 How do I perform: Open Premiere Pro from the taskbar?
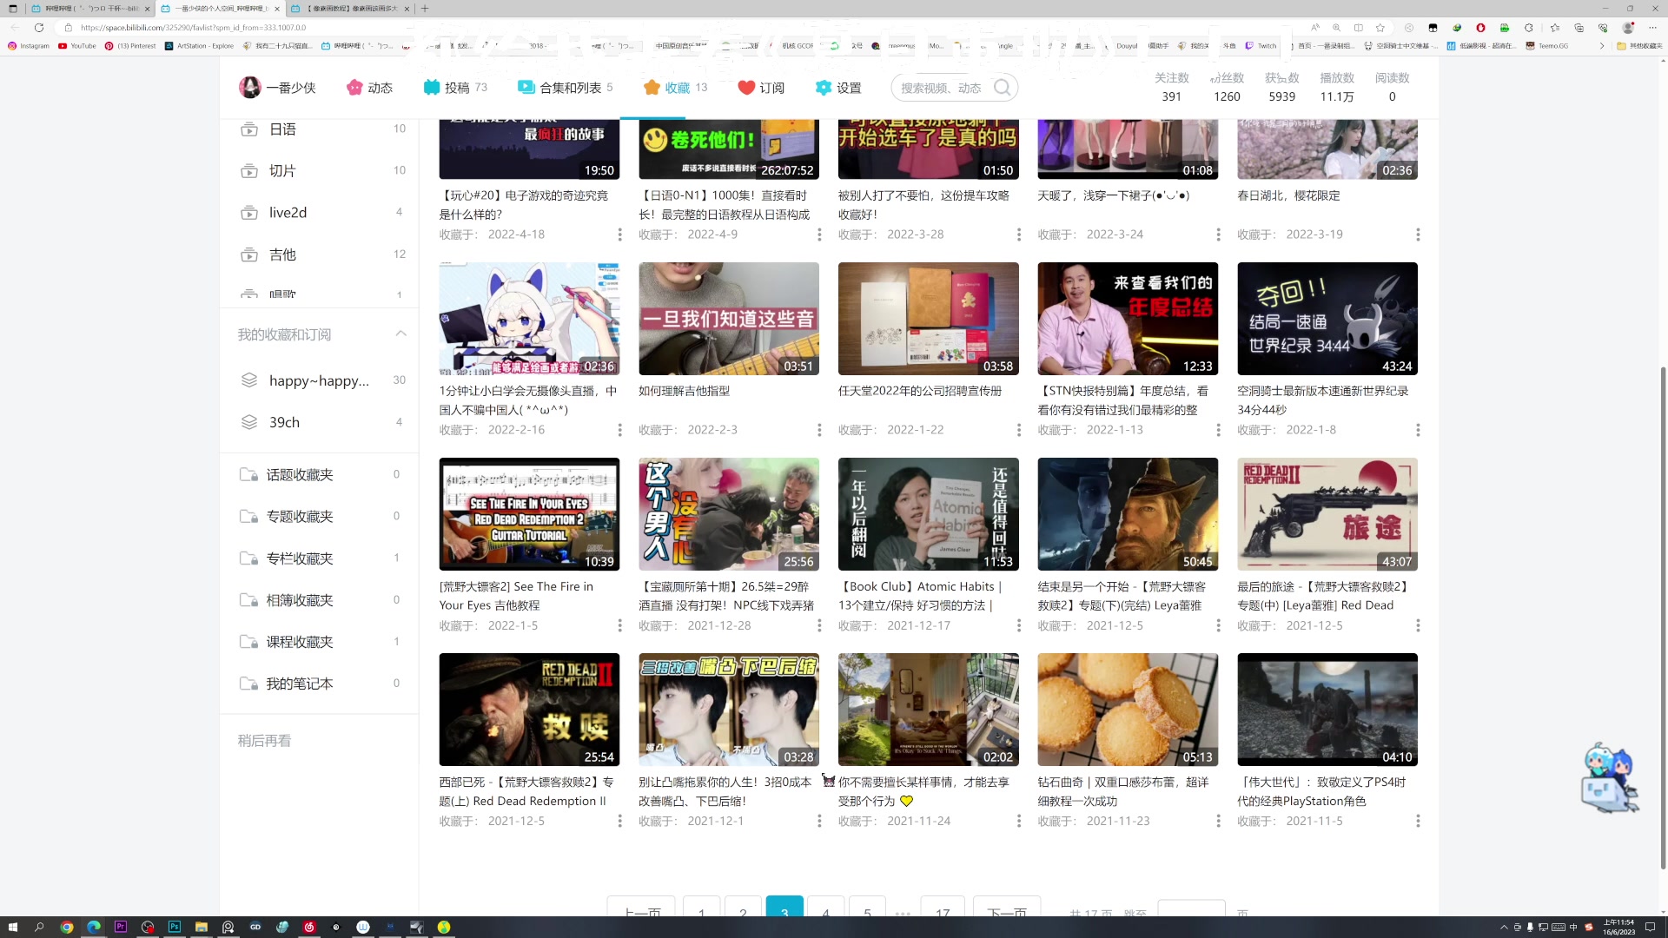[x=121, y=927]
